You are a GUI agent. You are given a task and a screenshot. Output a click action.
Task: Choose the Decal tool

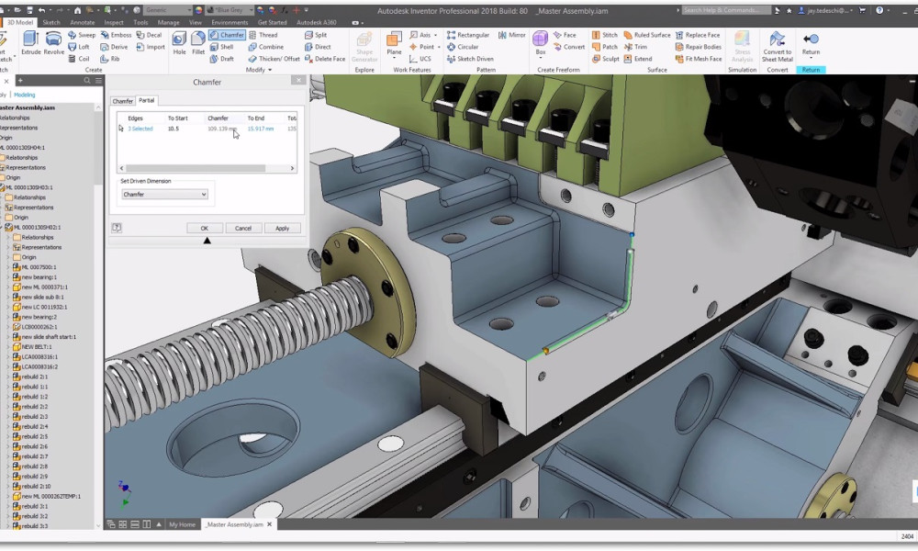tap(149, 35)
